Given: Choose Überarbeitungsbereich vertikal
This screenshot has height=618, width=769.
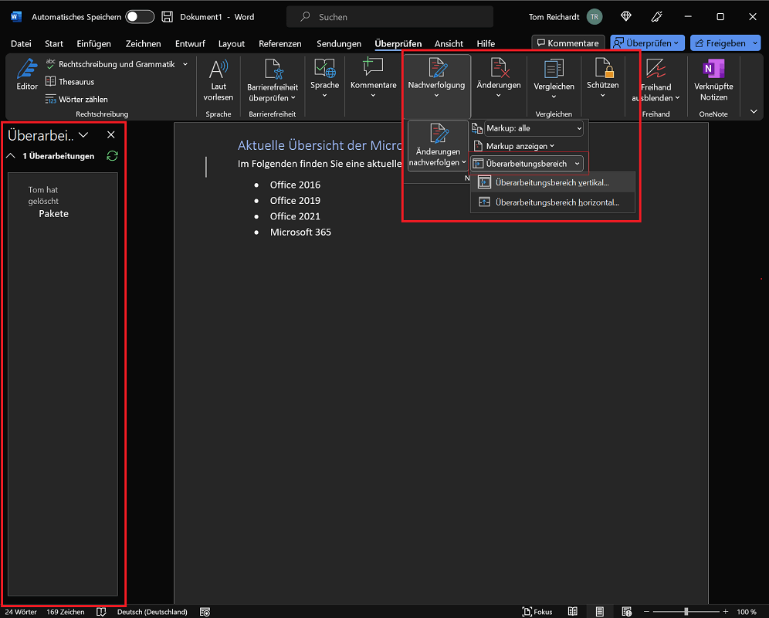Looking at the screenshot, I should click(553, 182).
